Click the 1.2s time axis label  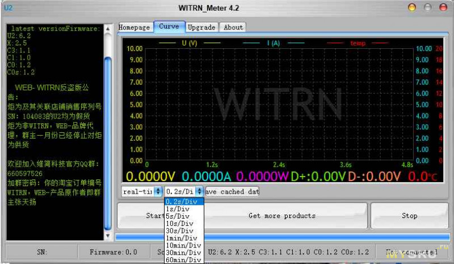pyautogui.click(x=212, y=165)
